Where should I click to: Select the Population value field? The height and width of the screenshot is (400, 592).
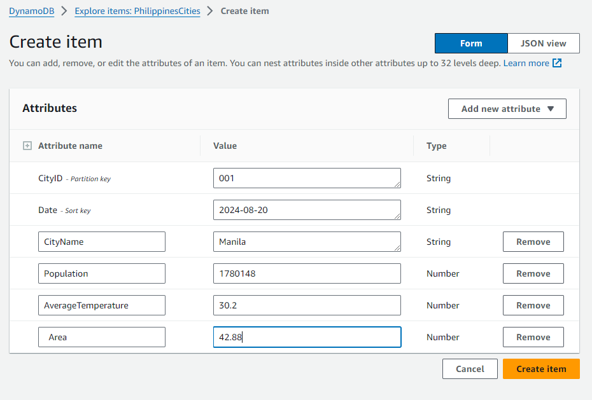(307, 273)
